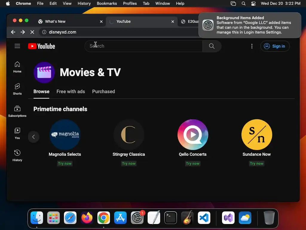This screenshot has height=230, width=306.
Task: Open System Settings from the dock
Action: pos(137,218)
